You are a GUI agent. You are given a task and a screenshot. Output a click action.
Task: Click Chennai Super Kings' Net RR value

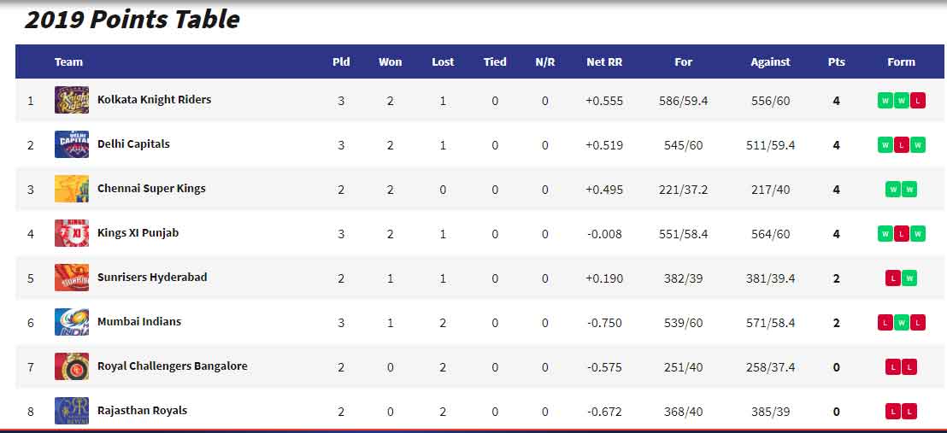(x=604, y=190)
